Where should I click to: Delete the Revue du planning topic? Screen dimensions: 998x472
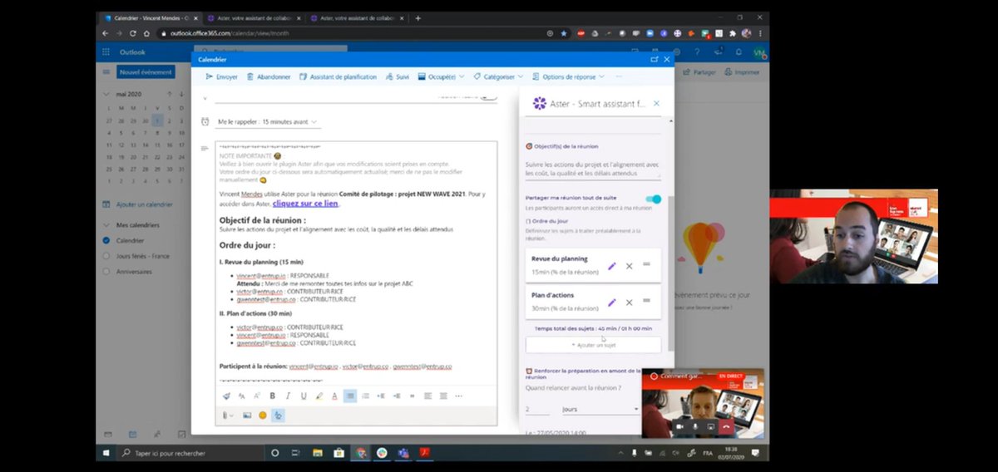(x=629, y=266)
